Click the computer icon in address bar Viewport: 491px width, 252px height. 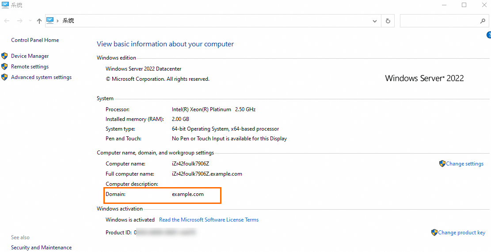coord(50,21)
